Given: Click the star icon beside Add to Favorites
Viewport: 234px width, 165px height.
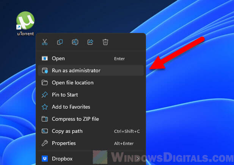Looking at the screenshot, I should (45, 107).
